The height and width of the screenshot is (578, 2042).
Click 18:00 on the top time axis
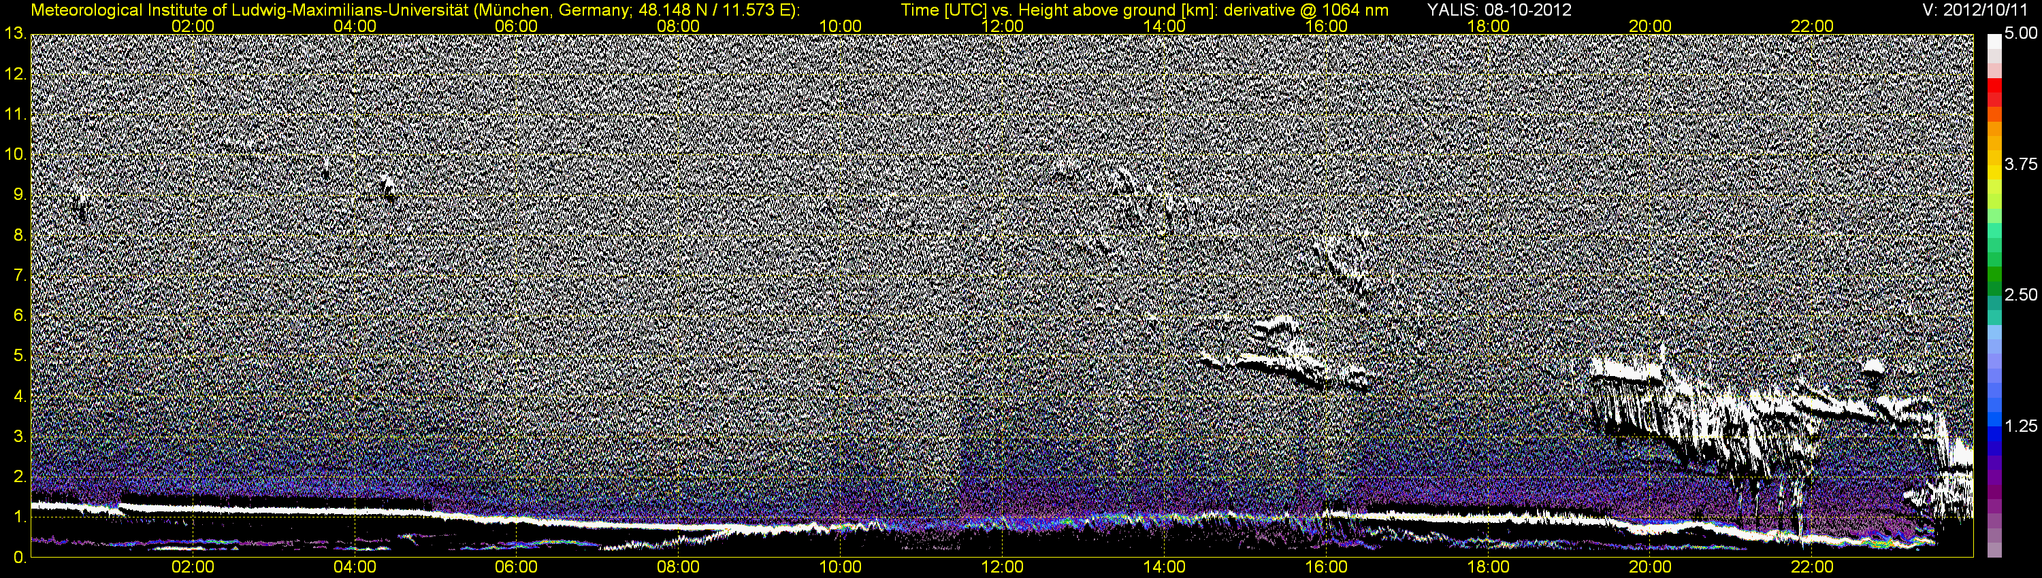pyautogui.click(x=1489, y=26)
